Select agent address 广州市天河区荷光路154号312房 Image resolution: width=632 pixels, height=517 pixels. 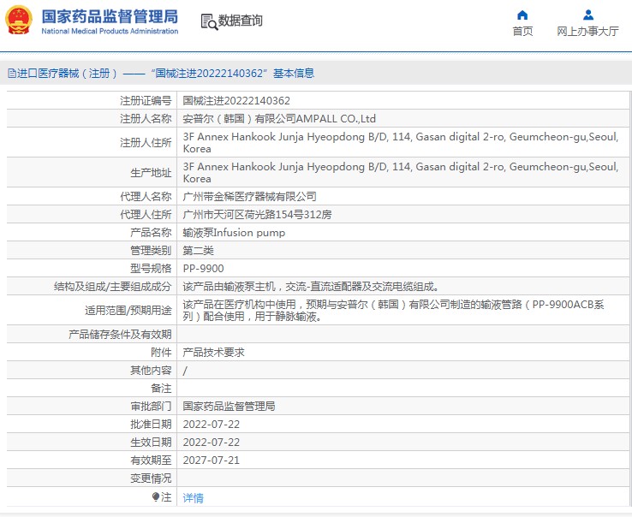click(257, 214)
